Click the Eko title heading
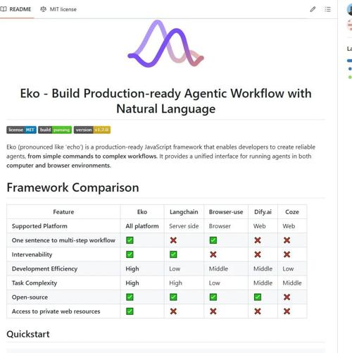 165,101
